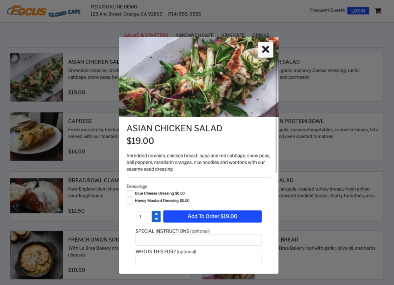The width and height of the screenshot is (394, 285).
Task: Check the Honey Mustard Dressing option
Action: pos(130,201)
